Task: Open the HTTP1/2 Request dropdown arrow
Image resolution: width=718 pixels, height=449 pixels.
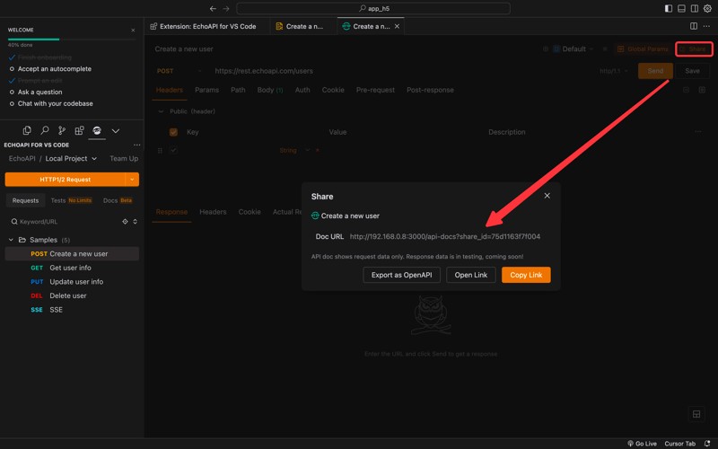Action: [132, 180]
